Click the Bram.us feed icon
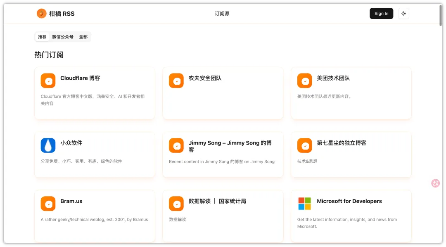 click(48, 204)
